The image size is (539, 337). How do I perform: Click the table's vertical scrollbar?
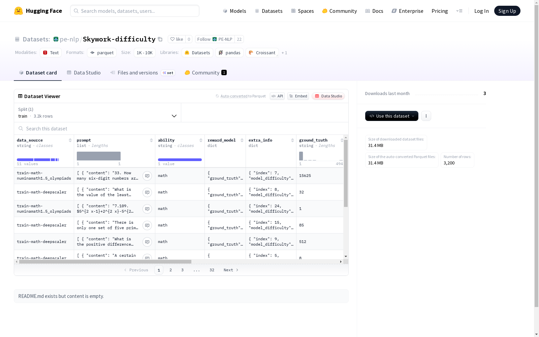tap(346, 173)
